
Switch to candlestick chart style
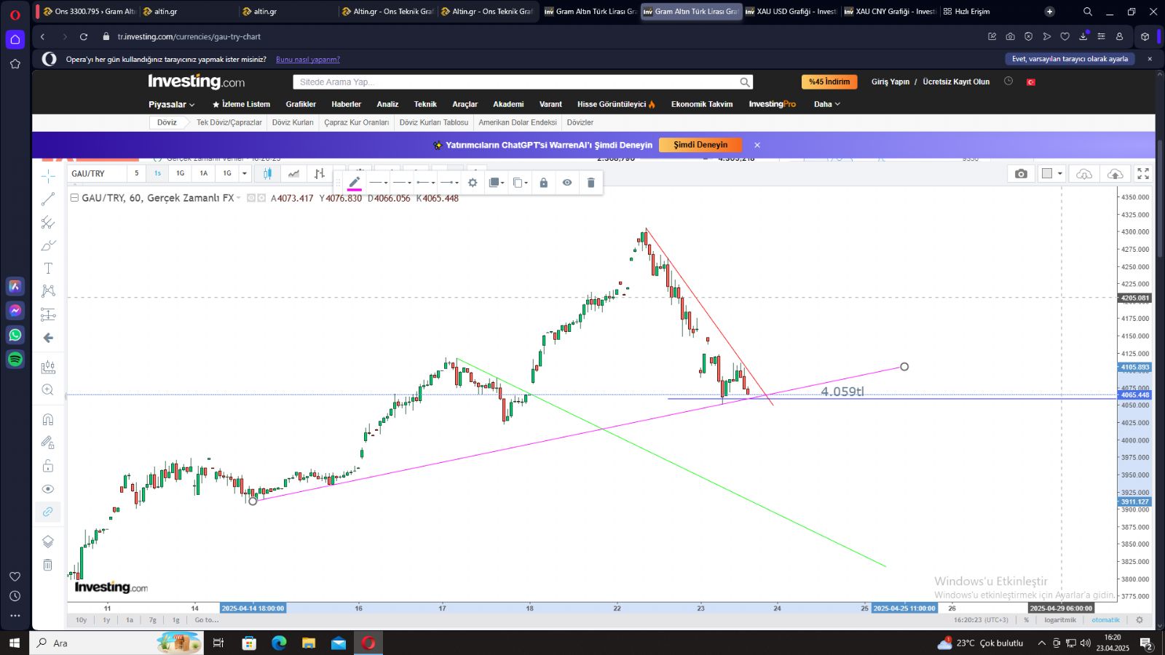point(267,173)
